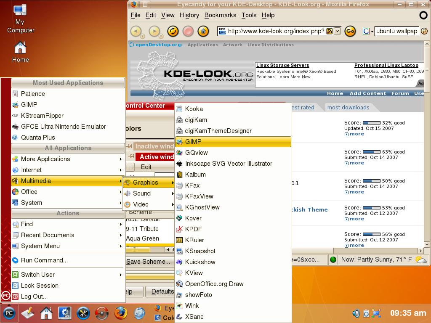Image resolution: width=431 pixels, height=323 pixels.
Task: Open the address bar history dropdown
Action: click(x=337, y=31)
